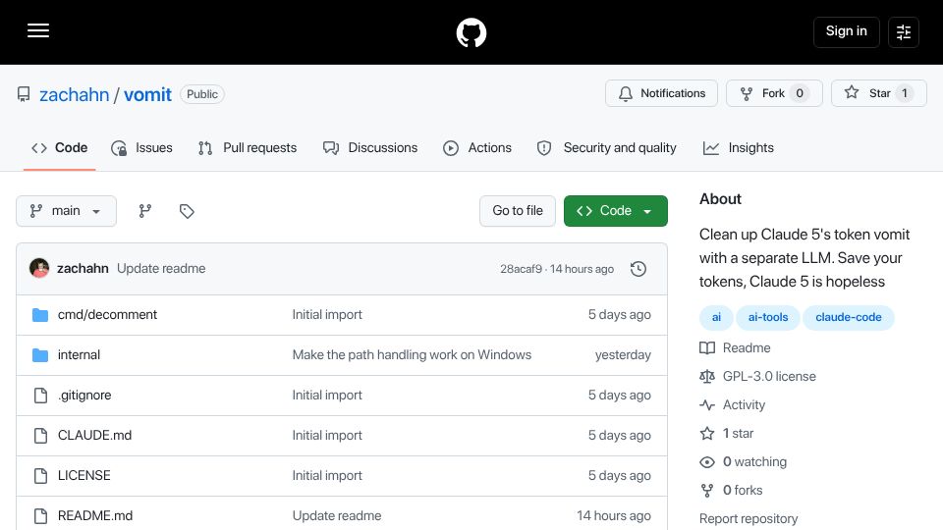
Task: Open 'Update readme' commit for README.md row
Action: [x=337, y=516]
